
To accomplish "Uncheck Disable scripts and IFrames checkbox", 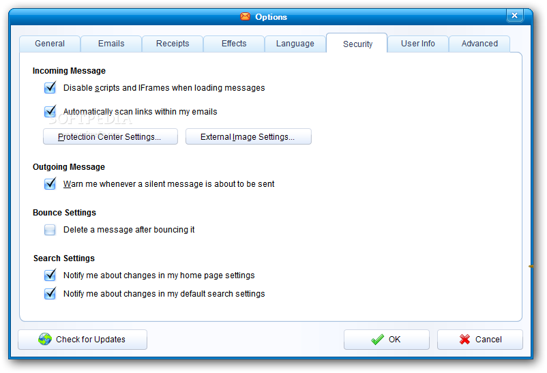I will [50, 87].
